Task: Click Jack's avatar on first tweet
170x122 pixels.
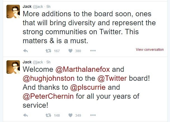Action: (13, 11)
